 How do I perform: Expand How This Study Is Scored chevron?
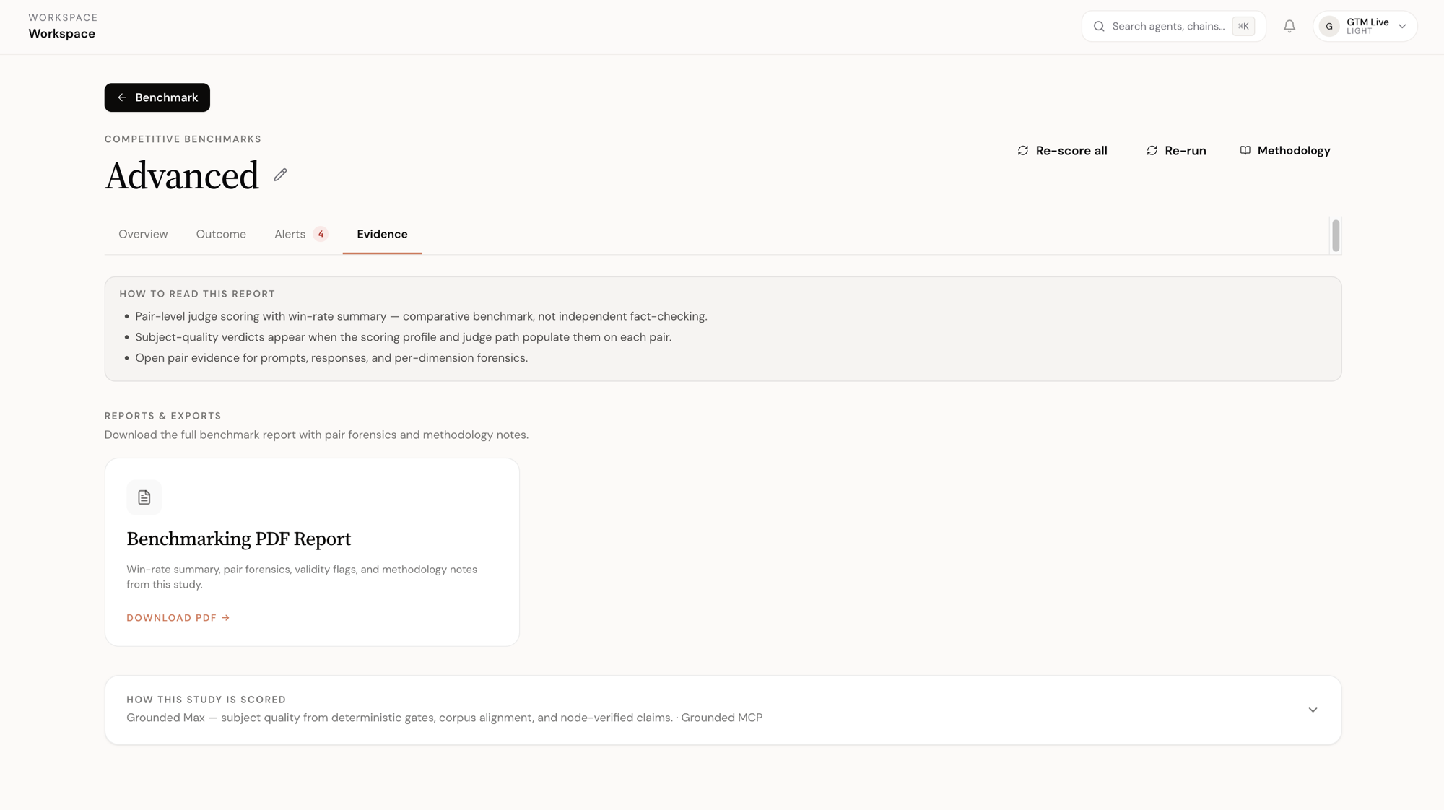tap(1313, 710)
